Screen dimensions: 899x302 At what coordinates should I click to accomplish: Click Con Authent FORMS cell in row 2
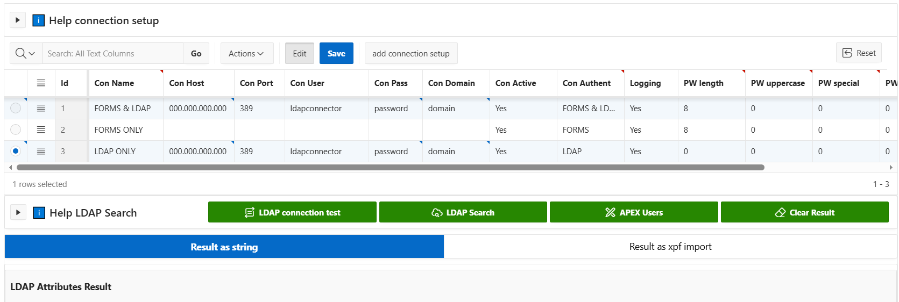click(x=591, y=130)
